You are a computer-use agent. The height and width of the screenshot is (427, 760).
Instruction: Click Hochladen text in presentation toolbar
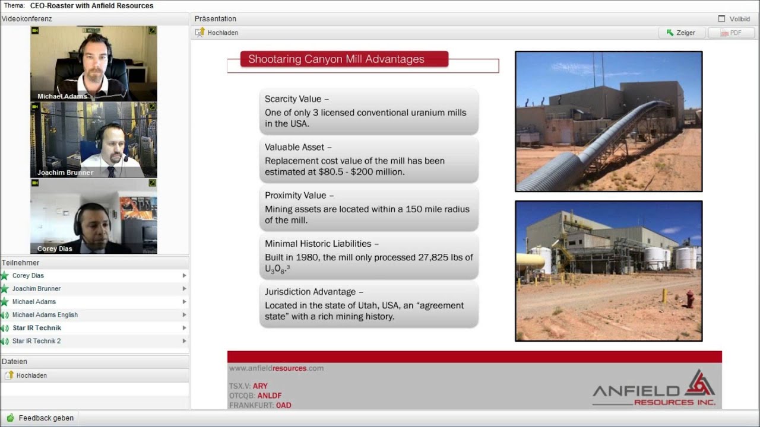click(223, 33)
